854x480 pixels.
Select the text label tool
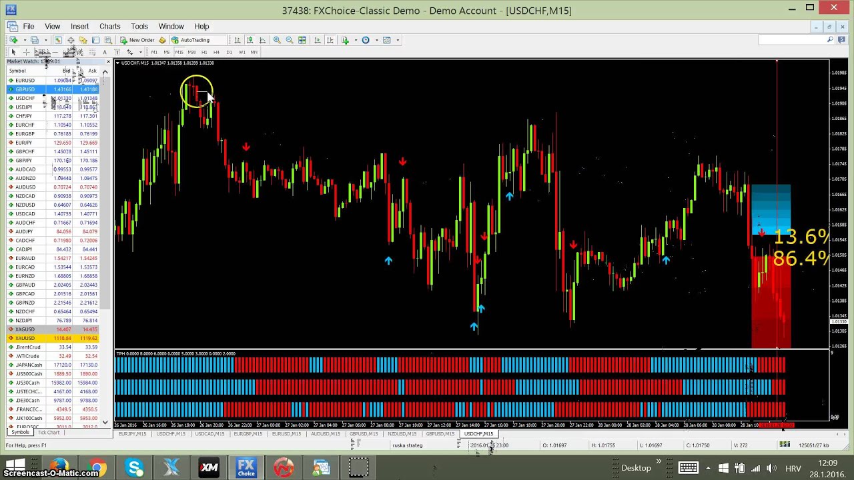(117, 52)
